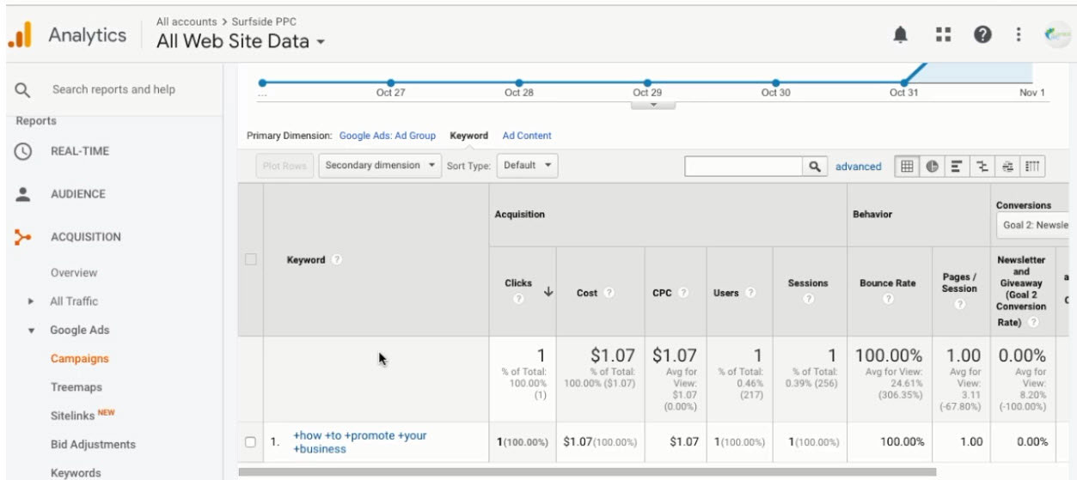Open the apps grid icon

(x=944, y=34)
